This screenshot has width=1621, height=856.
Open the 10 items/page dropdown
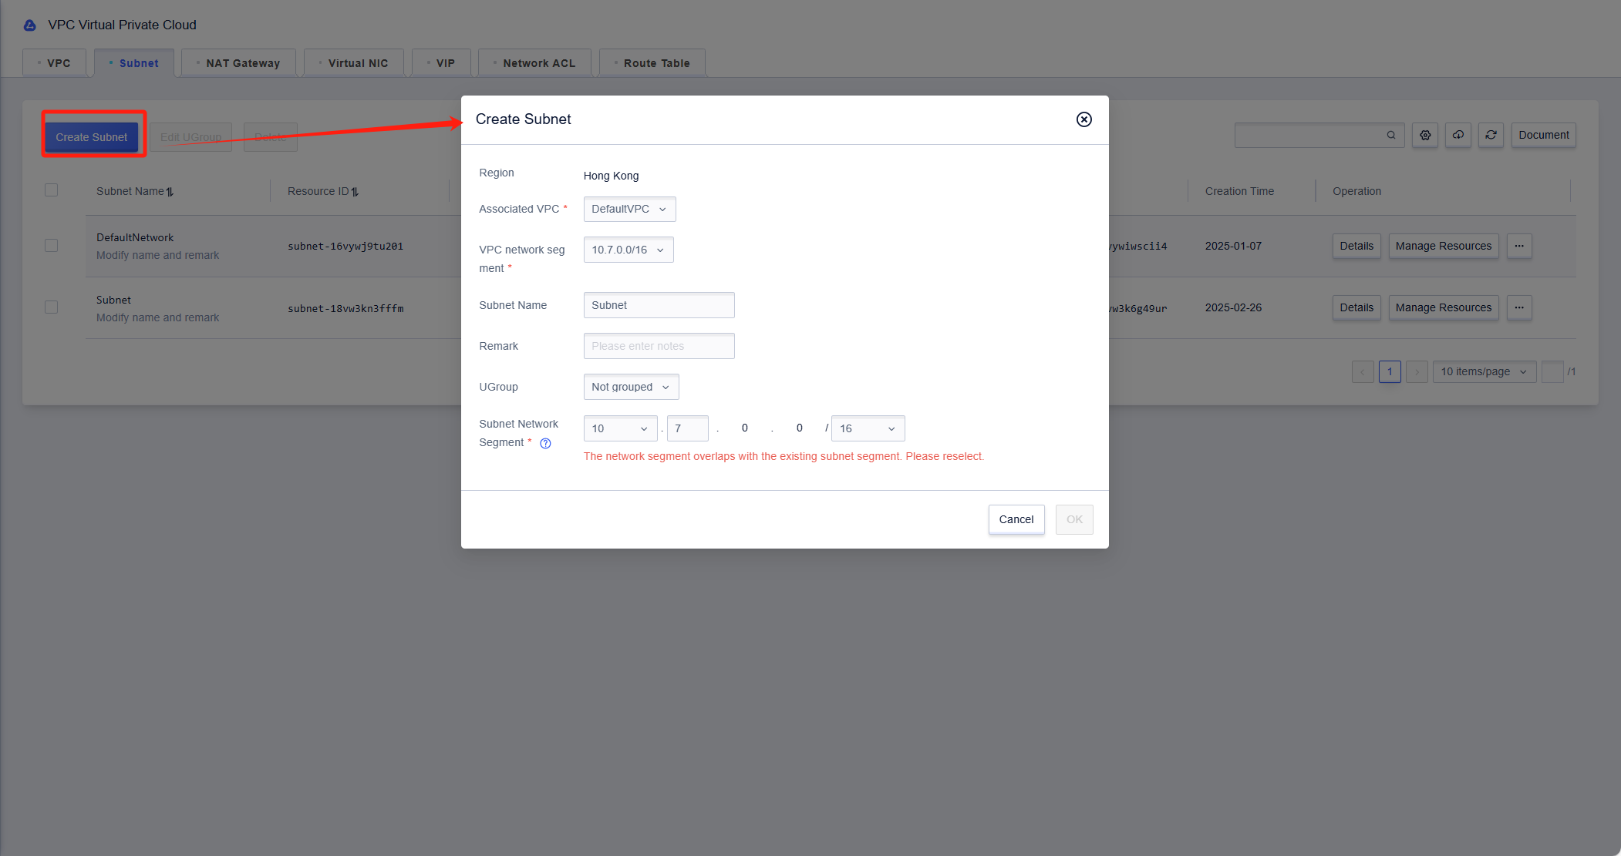(1484, 372)
